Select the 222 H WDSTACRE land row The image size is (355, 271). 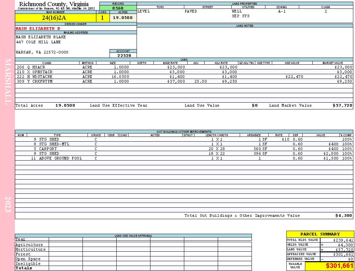184,77
